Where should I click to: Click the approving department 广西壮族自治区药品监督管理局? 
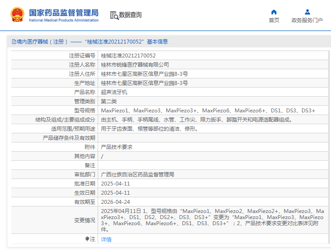point(137,174)
